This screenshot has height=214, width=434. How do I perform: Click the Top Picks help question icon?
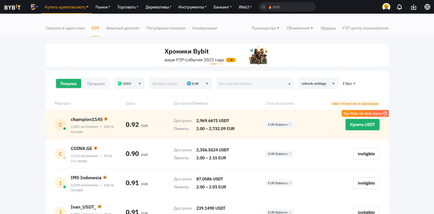coord(385,114)
